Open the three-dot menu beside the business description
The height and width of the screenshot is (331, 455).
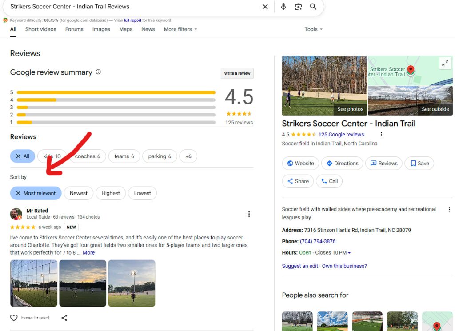click(x=449, y=209)
